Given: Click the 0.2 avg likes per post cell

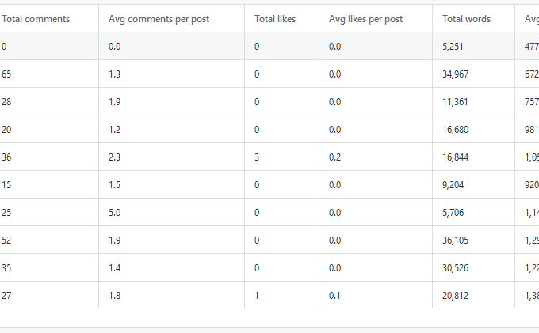Looking at the screenshot, I should point(334,157).
